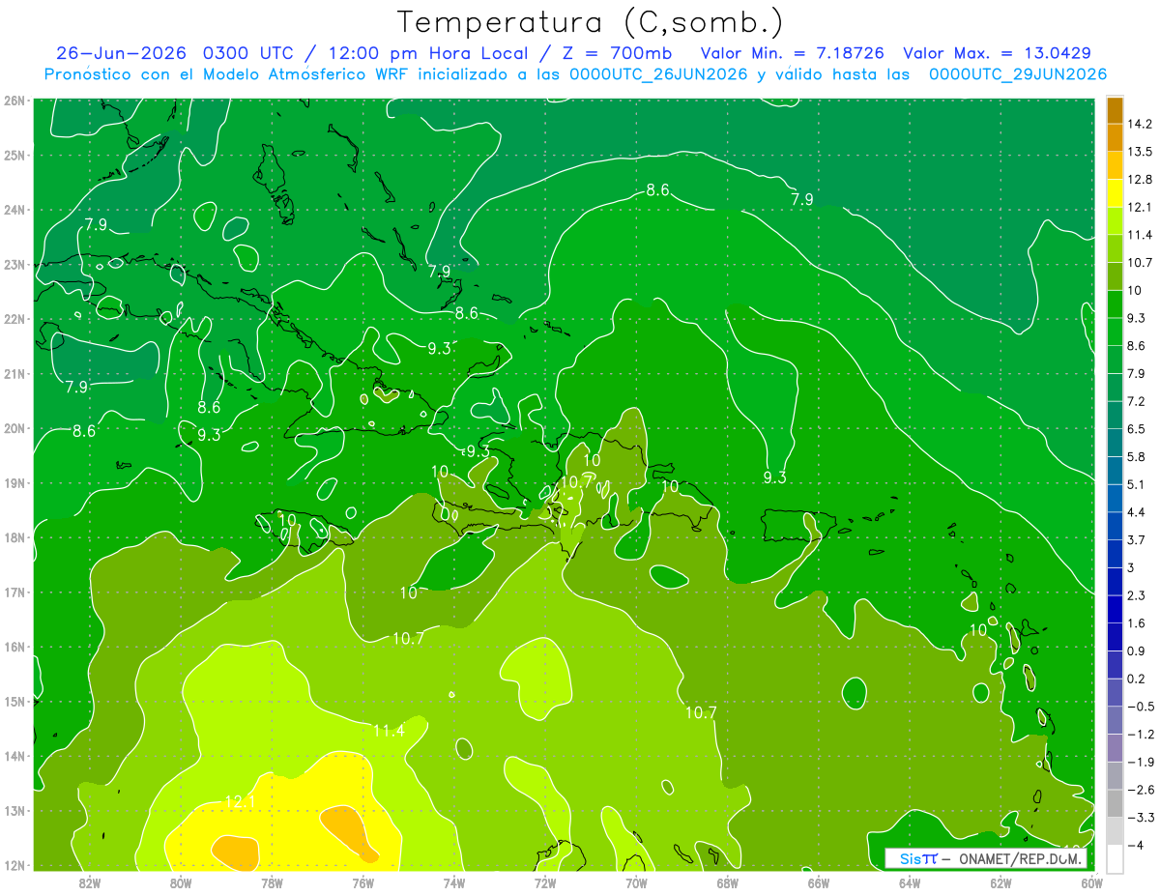The image size is (1160, 896).
Task: Click the '74W' longitude axis label
Action: point(454,882)
